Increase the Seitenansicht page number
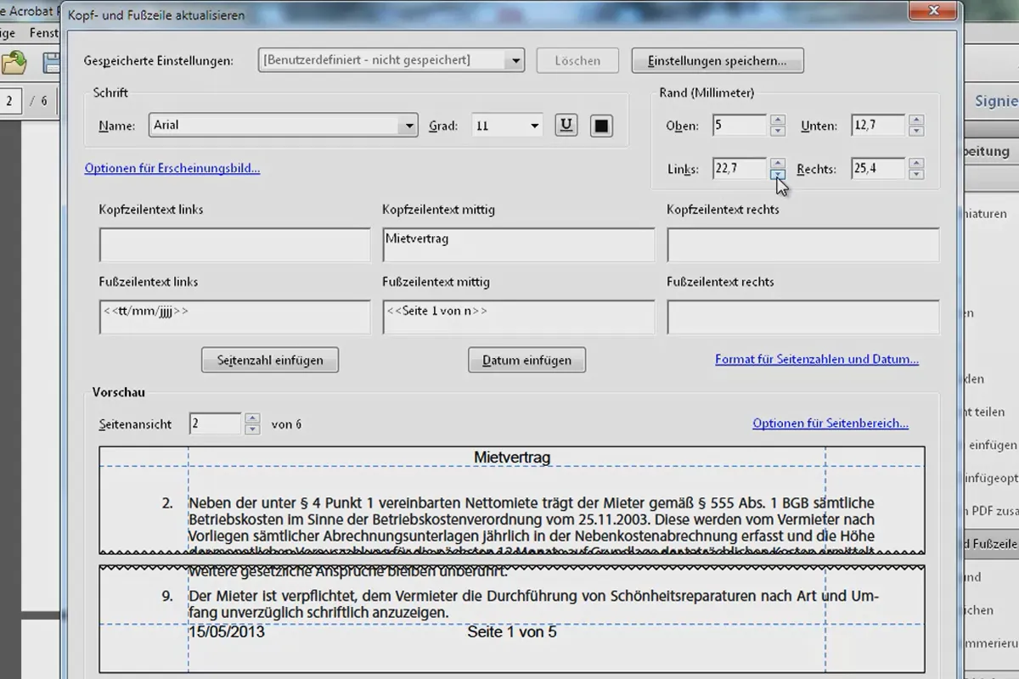1019x679 pixels. pos(252,418)
